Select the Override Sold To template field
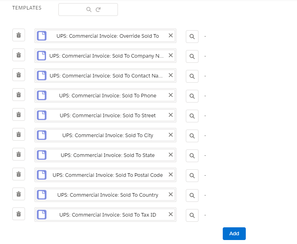The width and height of the screenshot is (297, 244). (x=105, y=36)
